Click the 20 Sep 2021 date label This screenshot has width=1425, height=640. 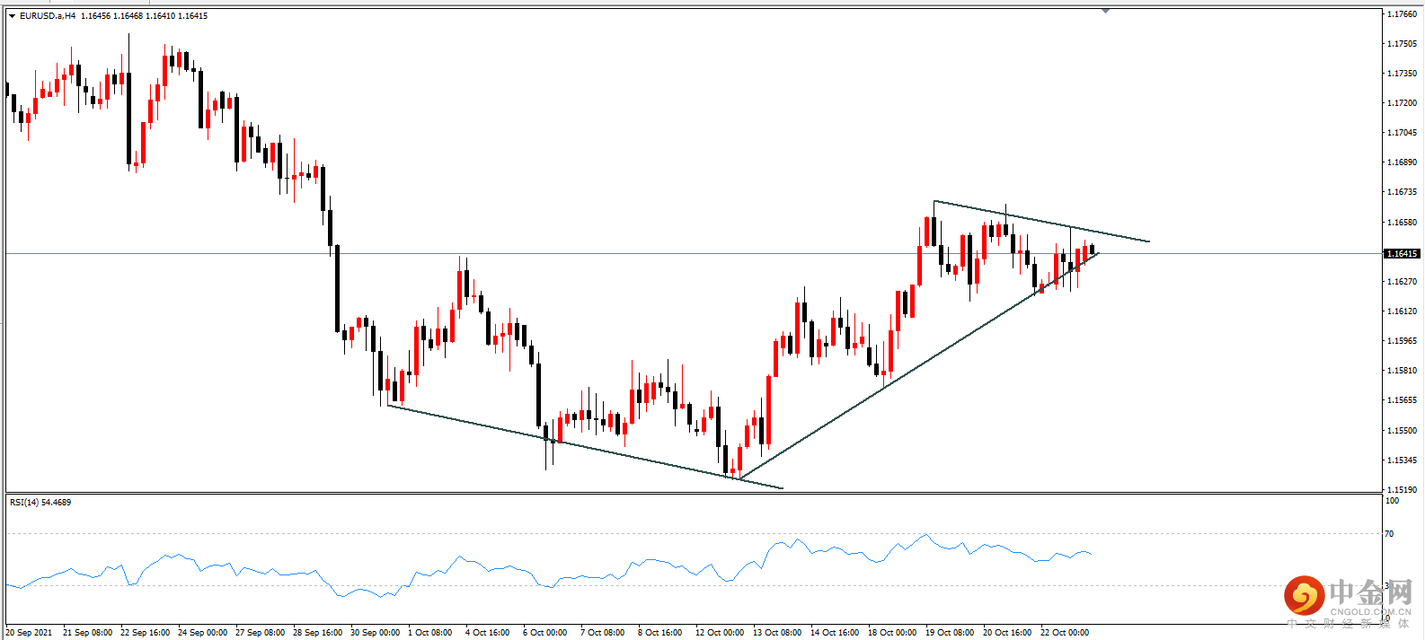pos(29,632)
